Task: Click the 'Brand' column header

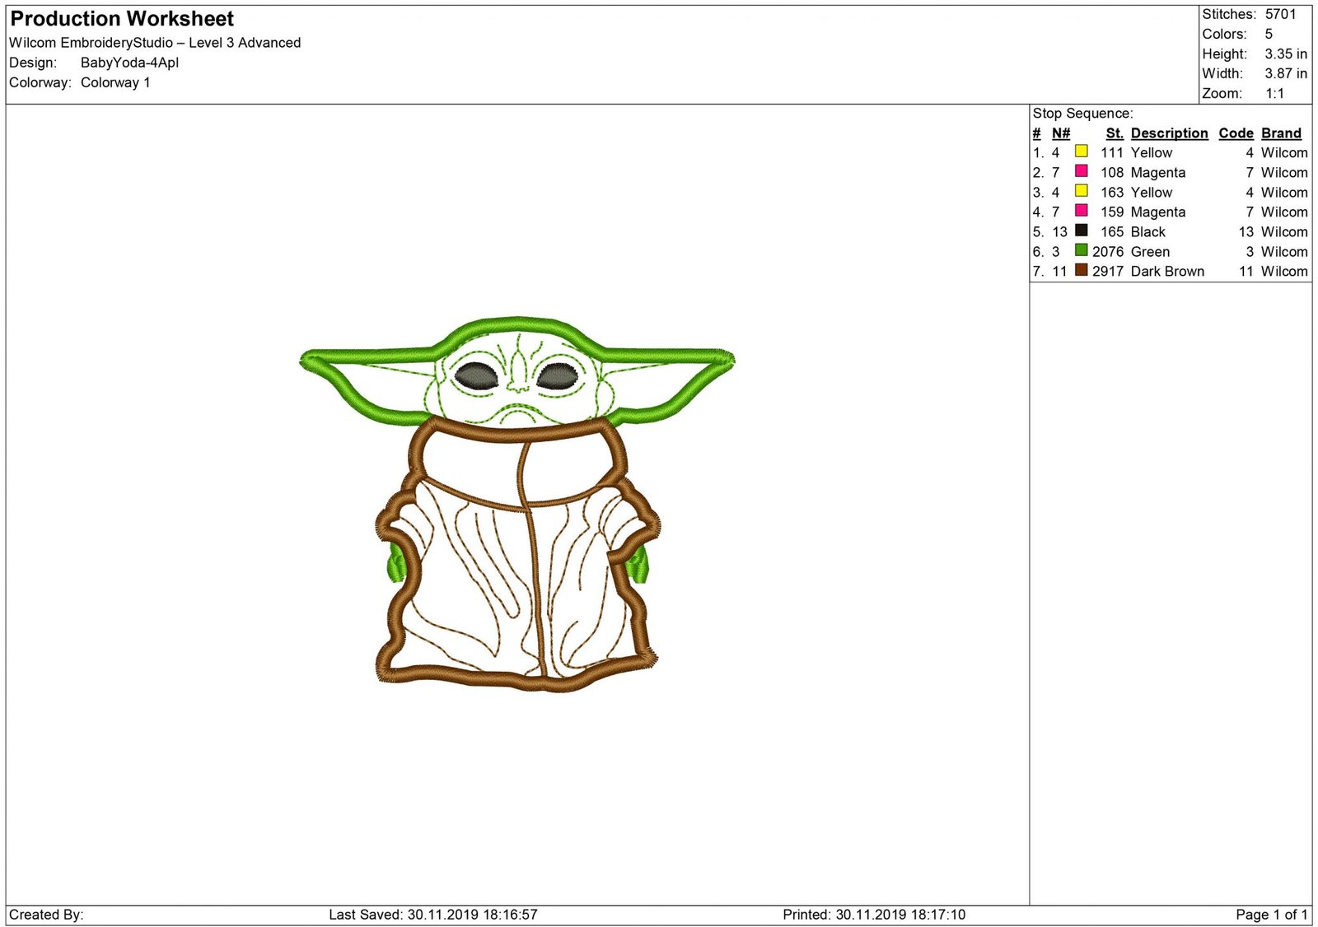Action: click(1281, 133)
